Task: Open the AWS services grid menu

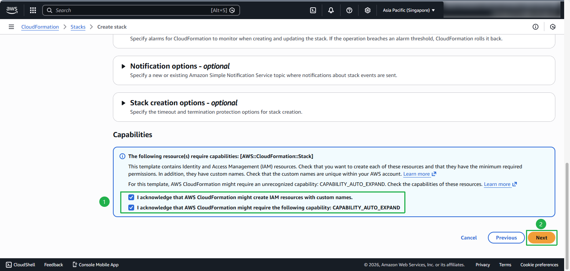Action: pos(33,10)
